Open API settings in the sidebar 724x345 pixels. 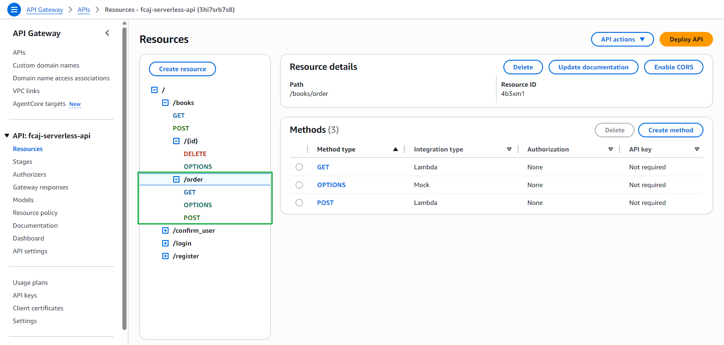pos(30,251)
